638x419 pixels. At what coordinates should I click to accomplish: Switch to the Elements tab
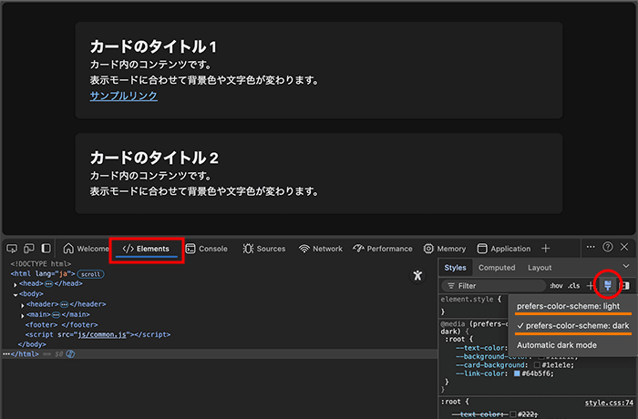(146, 249)
